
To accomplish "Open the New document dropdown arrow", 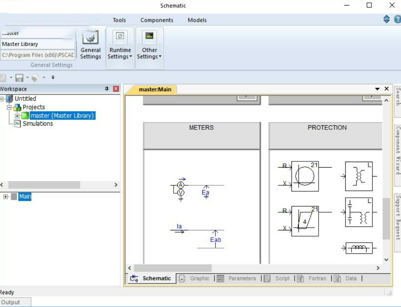I will click(11, 78).
